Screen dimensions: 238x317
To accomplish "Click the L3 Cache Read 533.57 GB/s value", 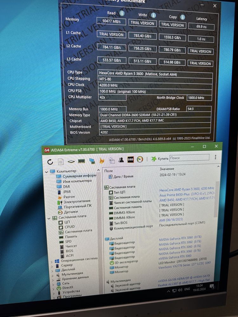I will click(x=112, y=60).
